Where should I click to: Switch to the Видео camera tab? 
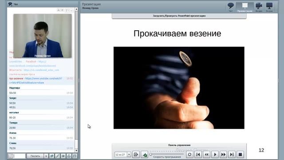pyautogui.click(x=259, y=7)
